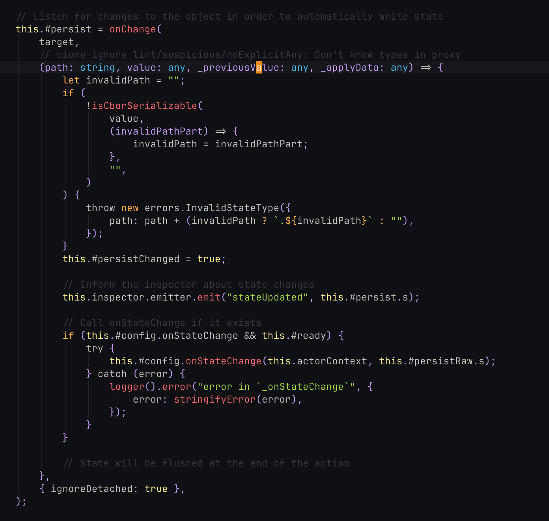The image size is (549, 521).
Task: Click the 'throw' keyword
Action: pyautogui.click(x=100, y=208)
